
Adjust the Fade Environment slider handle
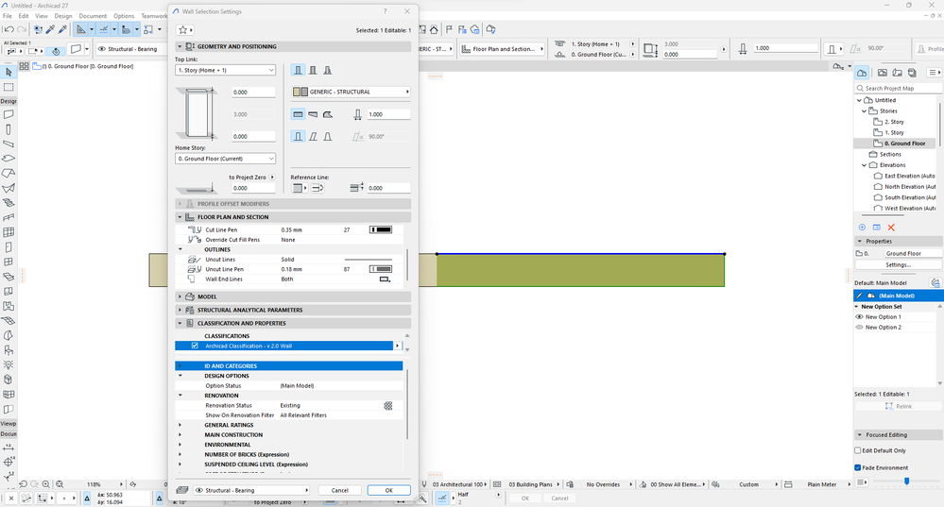click(906, 482)
